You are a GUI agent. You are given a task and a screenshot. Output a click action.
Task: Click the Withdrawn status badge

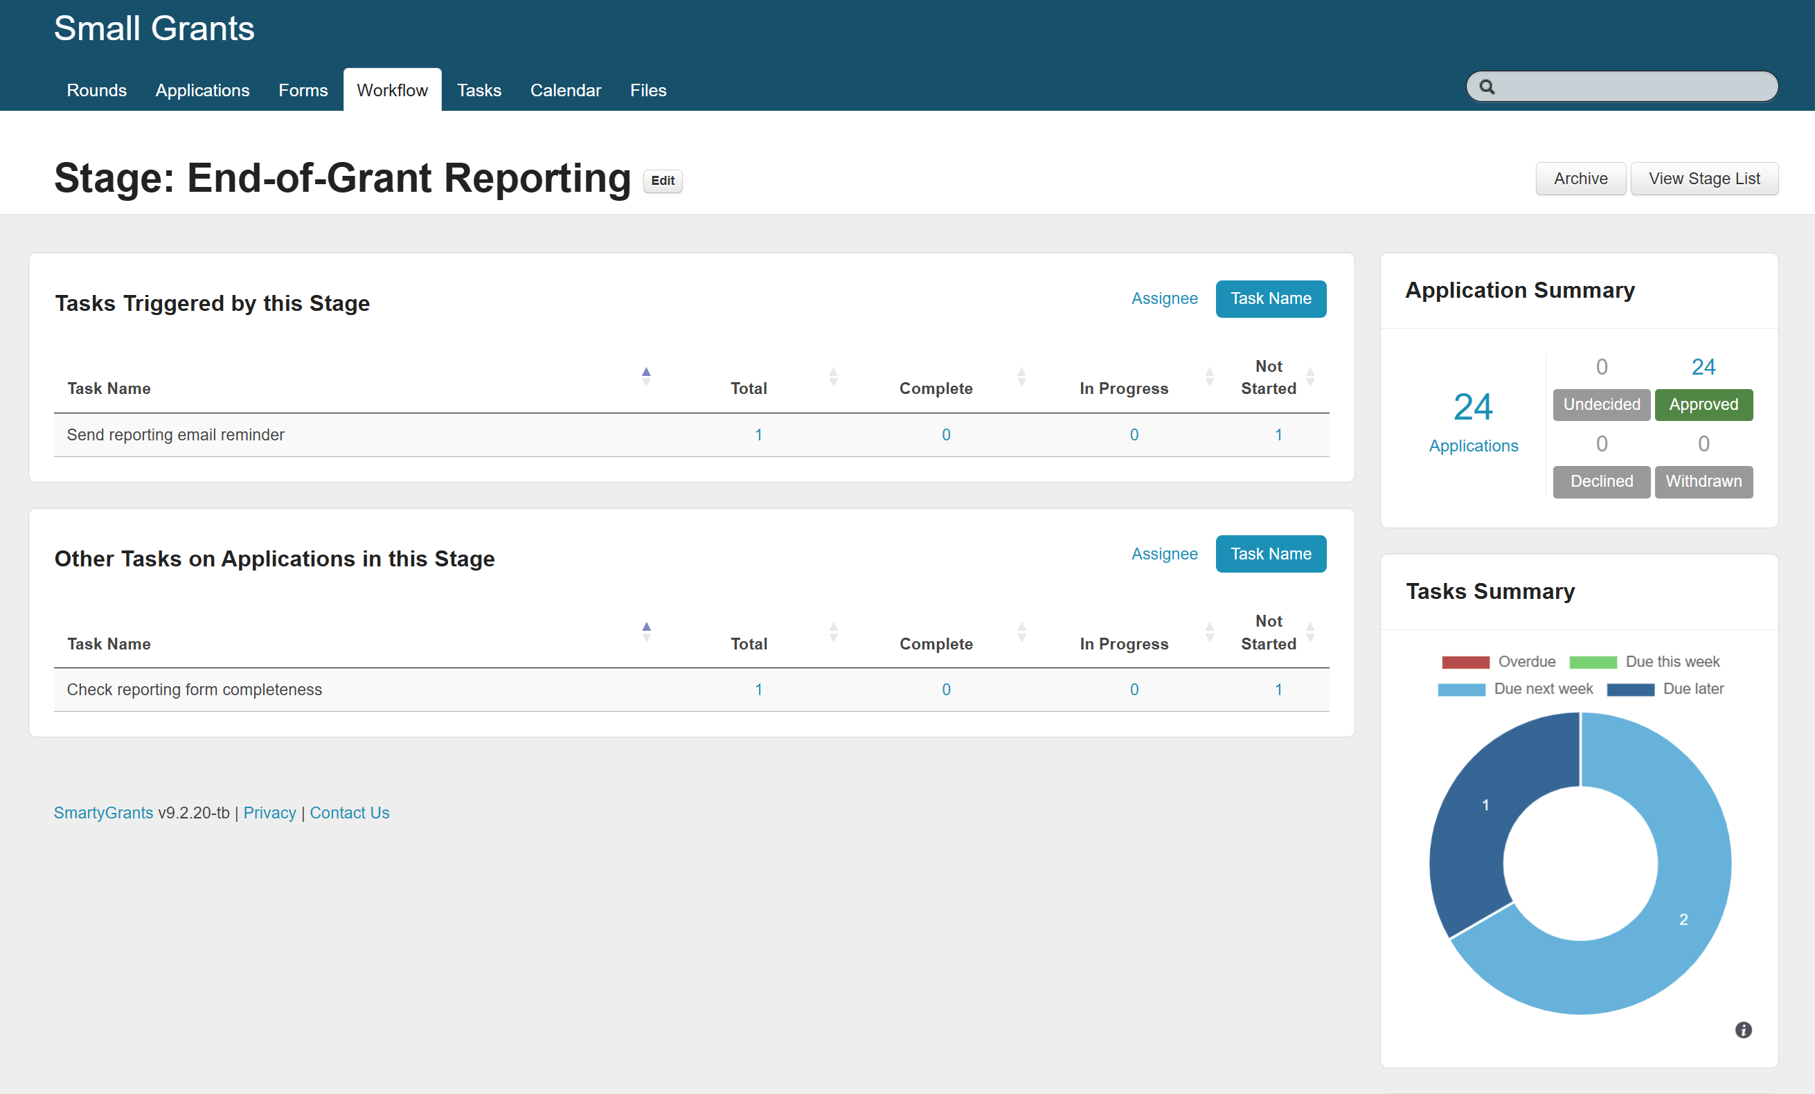(x=1703, y=481)
